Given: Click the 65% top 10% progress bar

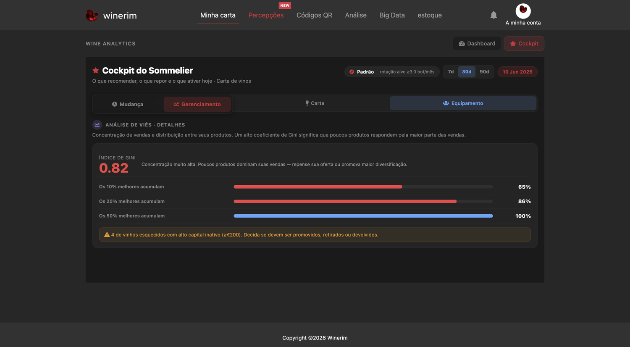Looking at the screenshot, I should tap(363, 187).
